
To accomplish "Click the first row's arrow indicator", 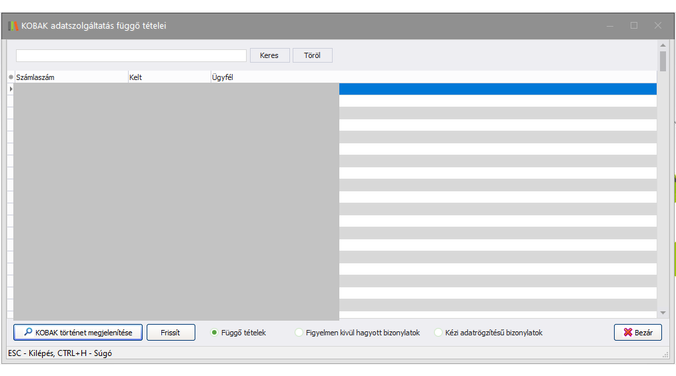I will [11, 89].
